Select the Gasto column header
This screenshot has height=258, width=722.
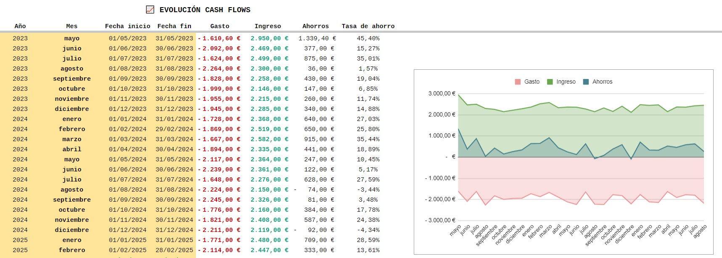(x=220, y=26)
